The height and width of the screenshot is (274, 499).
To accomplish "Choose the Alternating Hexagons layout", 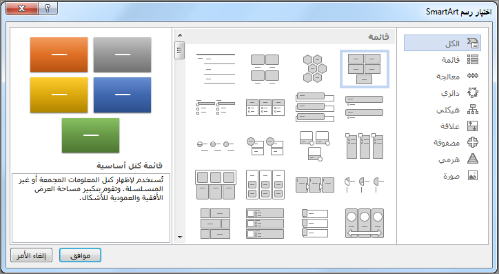I will click(x=315, y=69).
